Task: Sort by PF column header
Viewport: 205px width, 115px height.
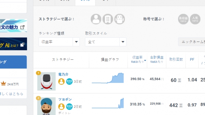Action: [x=192, y=59]
